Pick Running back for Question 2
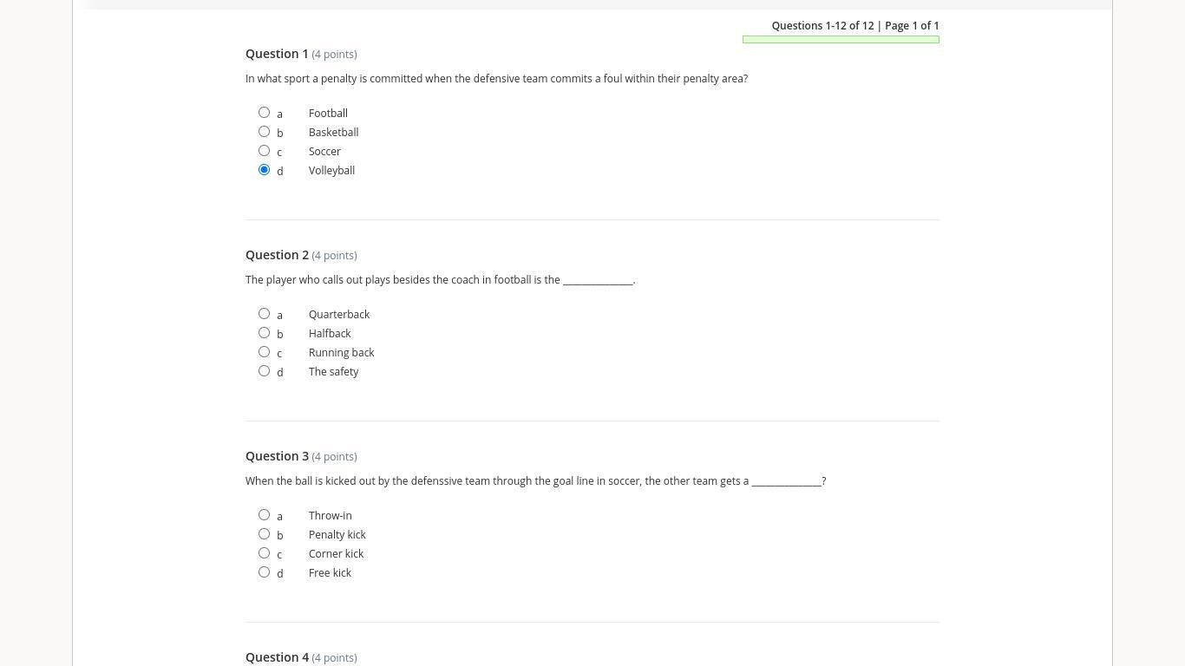Viewport: 1185px width, 666px height. 264,352
